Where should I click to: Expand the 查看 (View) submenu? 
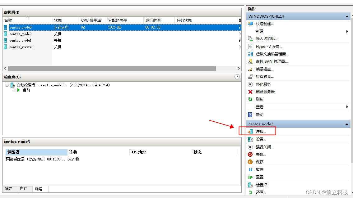[x=347, y=107]
